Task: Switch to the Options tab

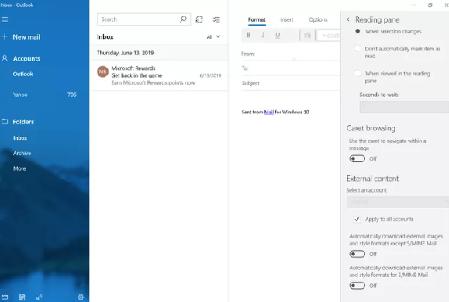Action: pyautogui.click(x=318, y=19)
